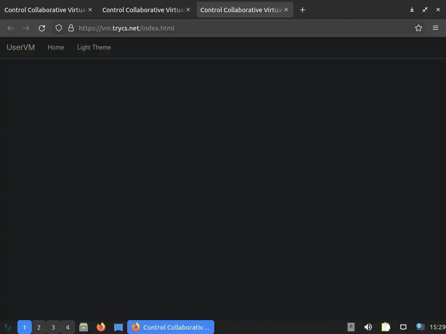
Task: Switch to workspace 3
Action: [53, 327]
